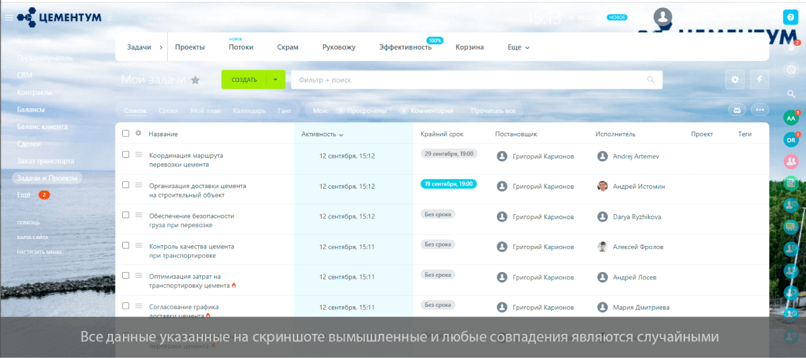Screen dimensions: 806x358
Task: Switch to the Мой план view
Action: tap(206, 110)
